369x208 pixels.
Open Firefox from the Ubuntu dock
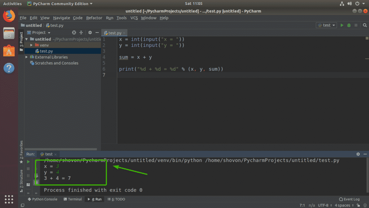click(9, 16)
